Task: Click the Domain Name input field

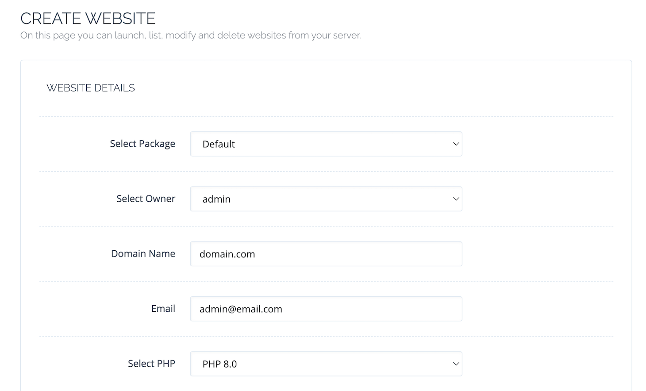Action: [x=326, y=254]
